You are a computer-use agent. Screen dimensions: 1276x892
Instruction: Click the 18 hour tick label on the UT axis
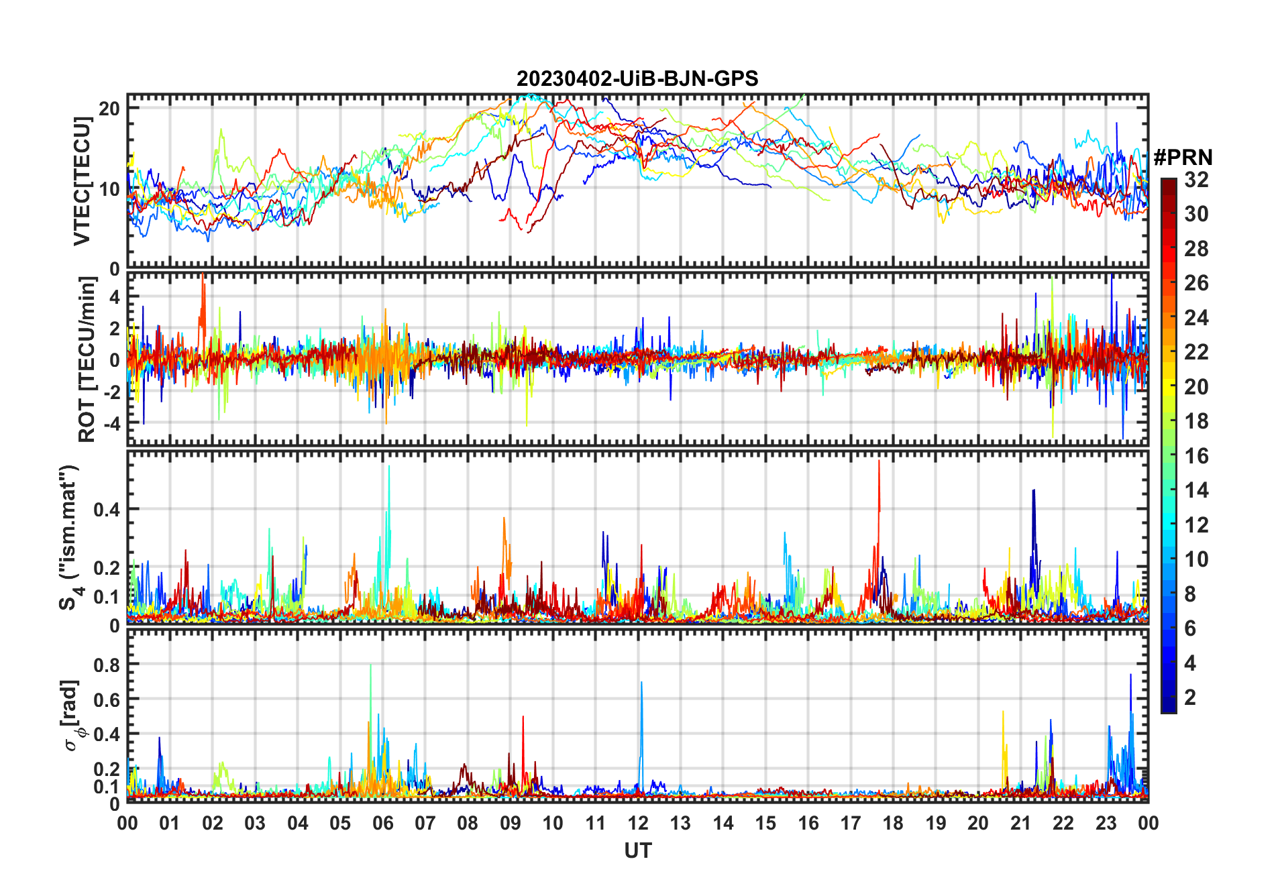(x=893, y=824)
